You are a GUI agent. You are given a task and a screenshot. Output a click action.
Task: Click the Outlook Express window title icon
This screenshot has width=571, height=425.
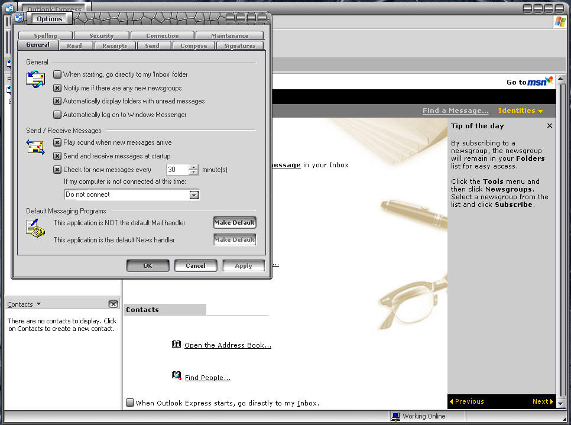[x=9, y=8]
